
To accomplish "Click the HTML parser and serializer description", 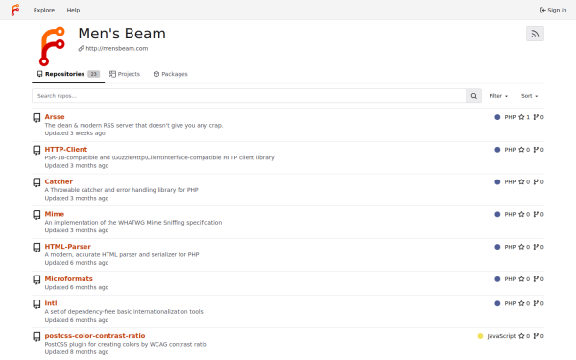I will tap(122, 254).
